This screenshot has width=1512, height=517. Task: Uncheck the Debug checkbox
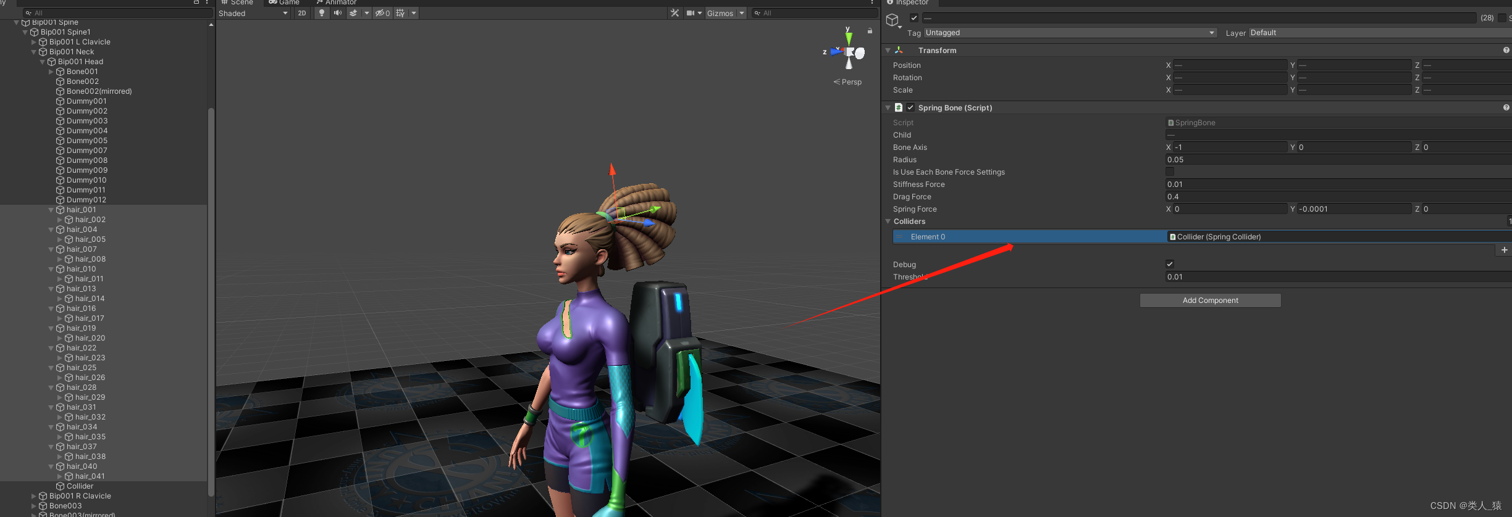pyautogui.click(x=1170, y=264)
